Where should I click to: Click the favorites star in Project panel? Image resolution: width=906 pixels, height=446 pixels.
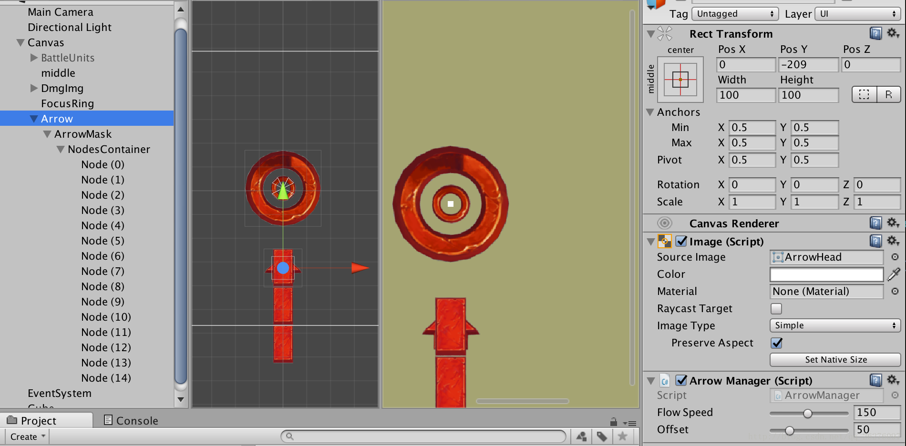[x=622, y=436]
